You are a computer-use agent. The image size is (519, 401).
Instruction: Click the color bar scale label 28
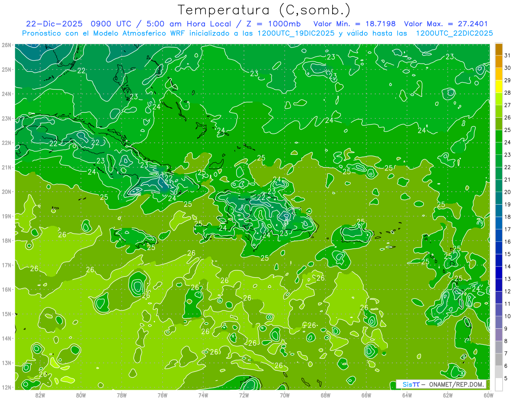pyautogui.click(x=508, y=93)
